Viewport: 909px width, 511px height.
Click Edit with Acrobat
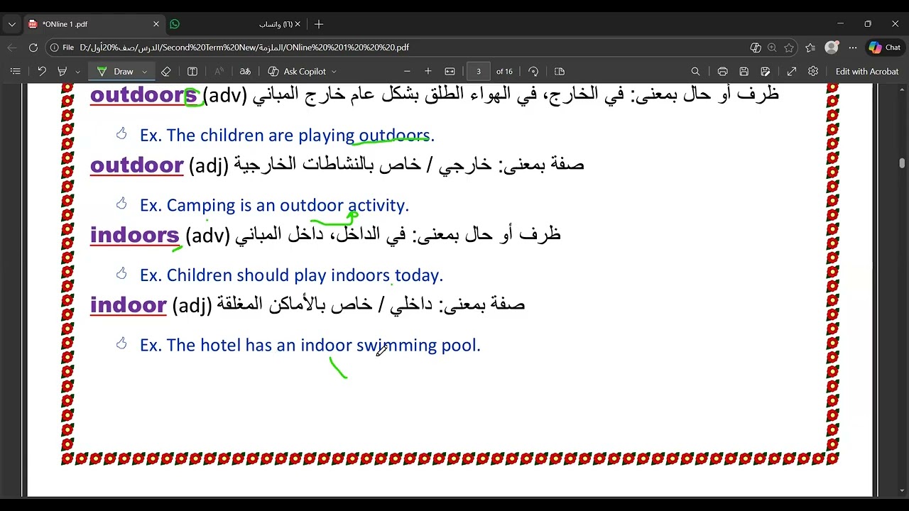(866, 71)
